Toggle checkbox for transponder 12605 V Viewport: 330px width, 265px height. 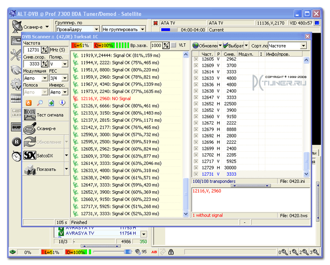tap(196, 59)
